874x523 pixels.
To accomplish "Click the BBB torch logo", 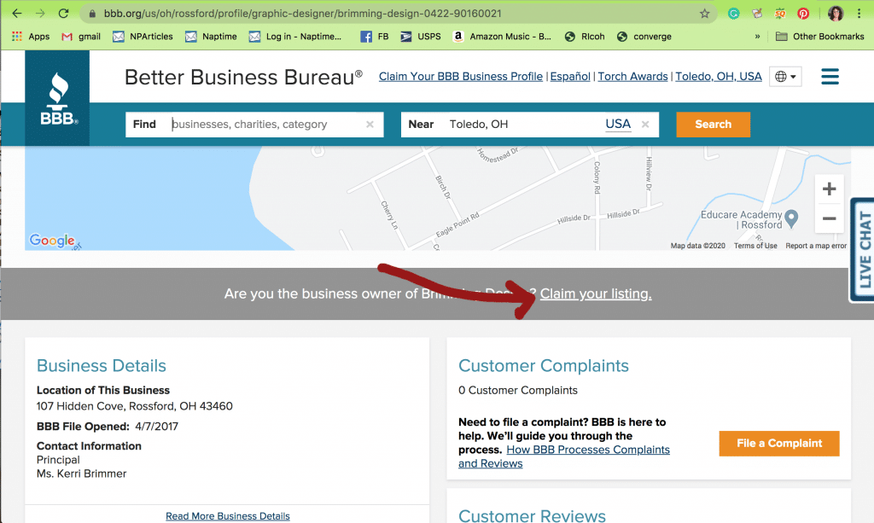I will (x=57, y=98).
